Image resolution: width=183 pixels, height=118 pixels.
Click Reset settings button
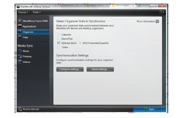tap(100, 69)
